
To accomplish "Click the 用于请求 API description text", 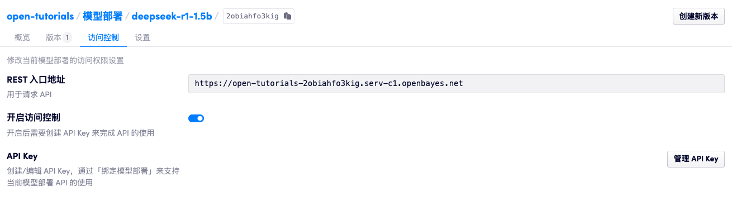I will coord(29,94).
